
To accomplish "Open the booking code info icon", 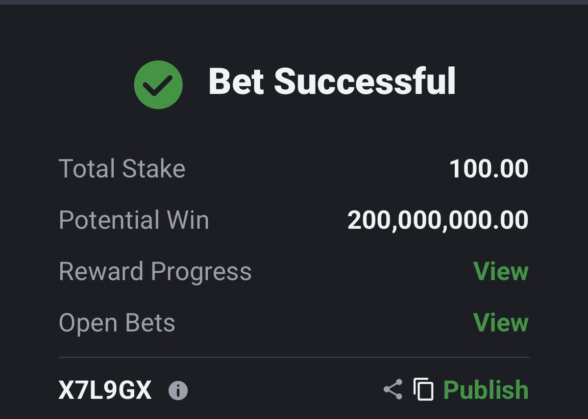I will [178, 391].
